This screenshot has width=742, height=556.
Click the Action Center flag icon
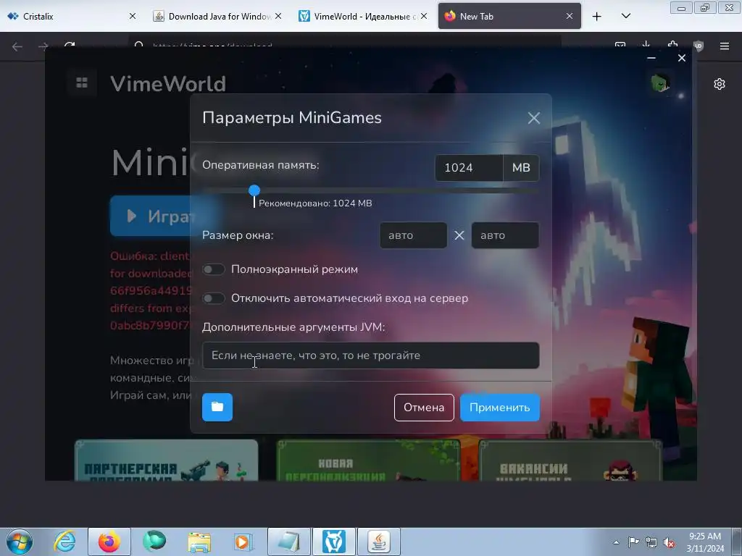(x=633, y=542)
